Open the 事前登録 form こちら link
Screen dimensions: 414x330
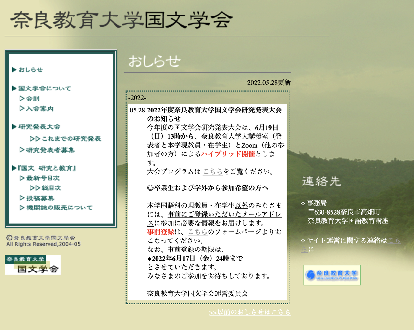pos(198,232)
